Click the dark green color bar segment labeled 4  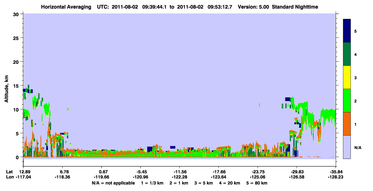[x=347, y=54]
